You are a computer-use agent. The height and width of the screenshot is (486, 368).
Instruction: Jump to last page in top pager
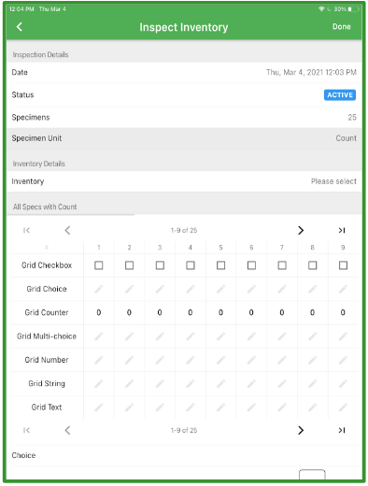click(342, 230)
